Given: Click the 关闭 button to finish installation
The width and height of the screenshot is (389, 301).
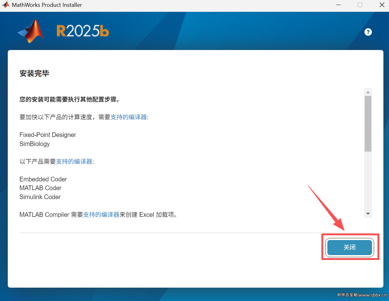Looking at the screenshot, I should pos(350,247).
